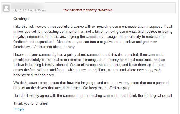Image resolution: width=180 pixels, height=114 pixels.
Task: Click the blurred commenter name
Action: 28,6
